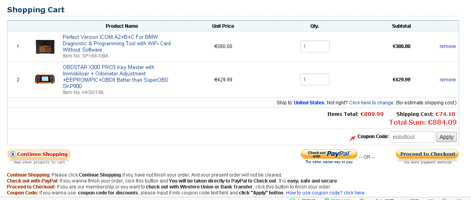Click 'Click here to change' shipping country

[372, 103]
